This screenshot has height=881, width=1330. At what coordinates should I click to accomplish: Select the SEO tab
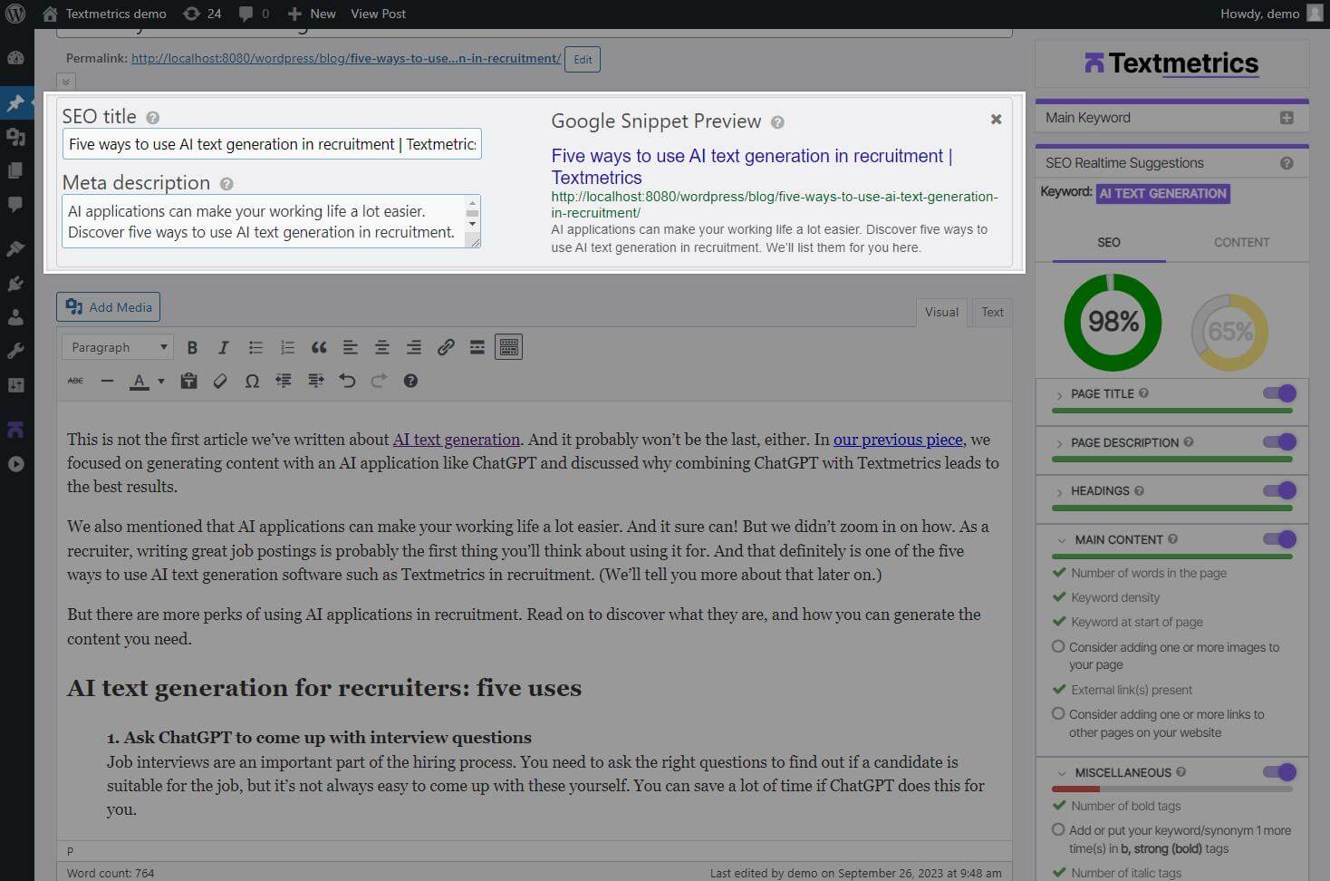pyautogui.click(x=1109, y=242)
